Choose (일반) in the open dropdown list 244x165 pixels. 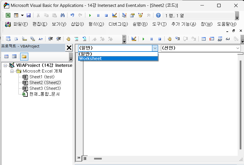pyautogui.click(x=118, y=54)
